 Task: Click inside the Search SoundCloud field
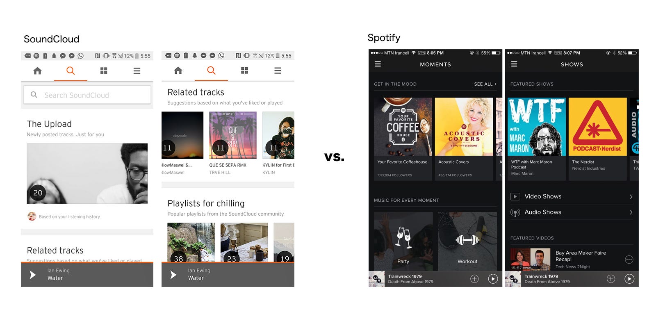87,95
